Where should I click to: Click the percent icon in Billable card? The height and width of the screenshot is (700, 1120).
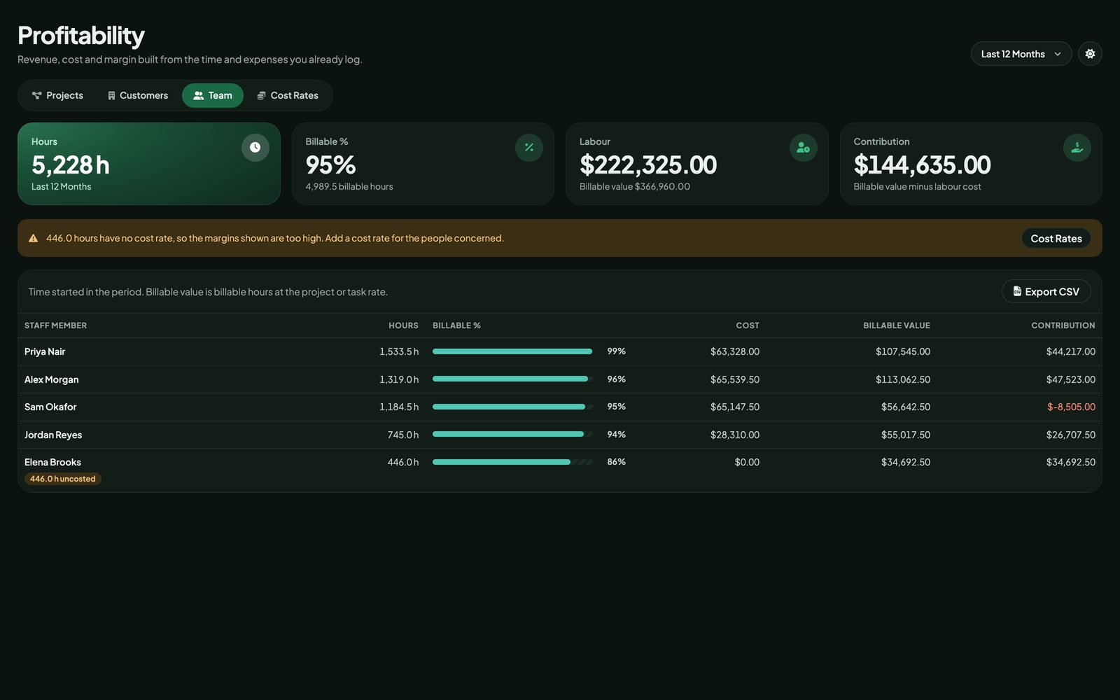click(x=529, y=148)
